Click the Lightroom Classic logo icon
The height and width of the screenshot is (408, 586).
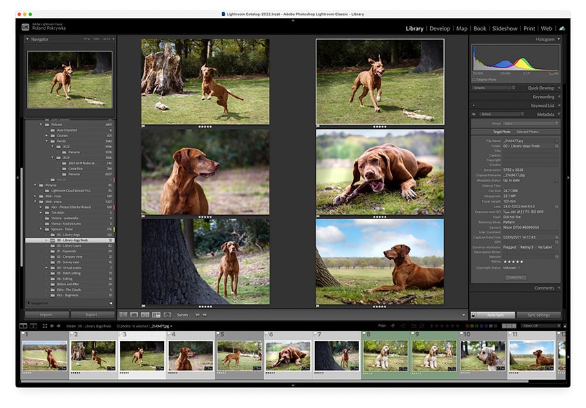[25, 26]
